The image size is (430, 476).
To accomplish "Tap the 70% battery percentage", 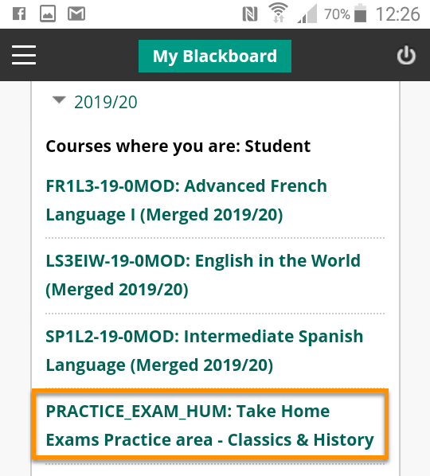I will click(337, 14).
